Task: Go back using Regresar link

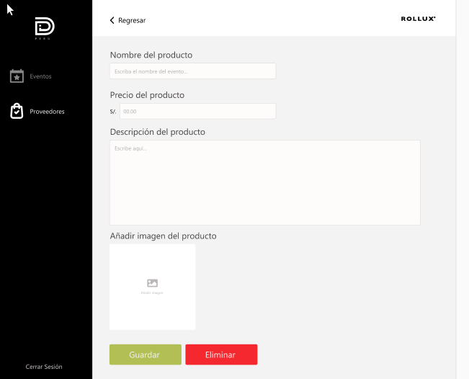Action: coord(132,20)
